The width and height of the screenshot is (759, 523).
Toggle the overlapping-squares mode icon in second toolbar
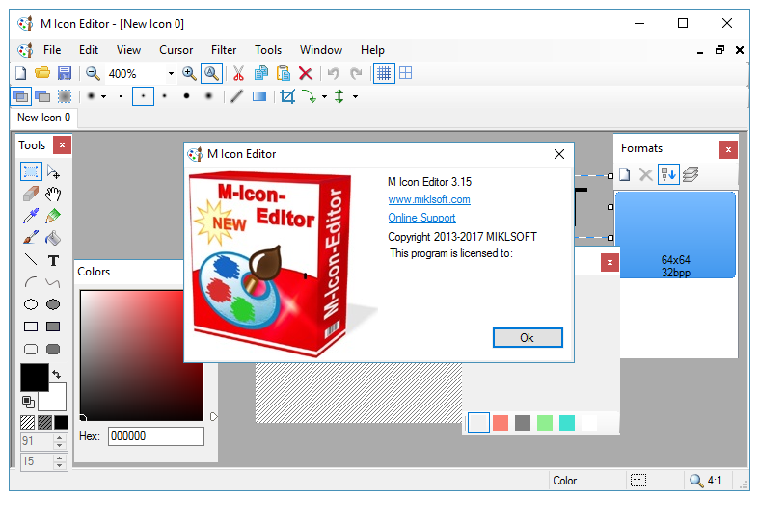[x=20, y=96]
